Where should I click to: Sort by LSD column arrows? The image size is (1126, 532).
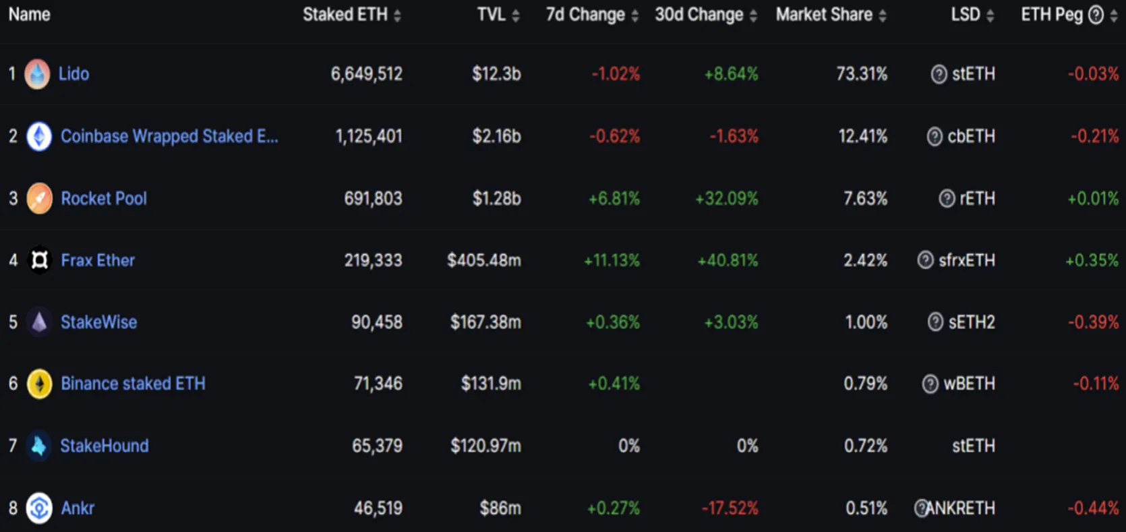[990, 16]
